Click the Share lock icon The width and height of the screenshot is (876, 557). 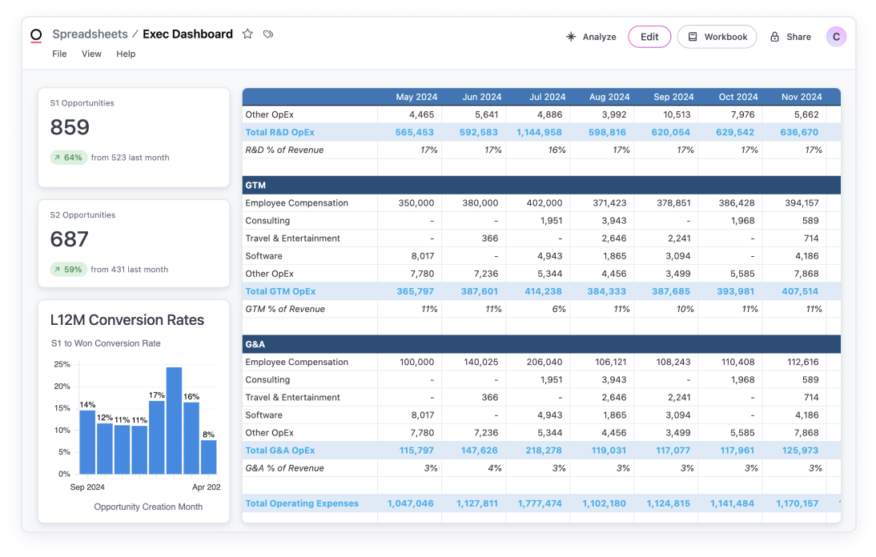coord(774,37)
